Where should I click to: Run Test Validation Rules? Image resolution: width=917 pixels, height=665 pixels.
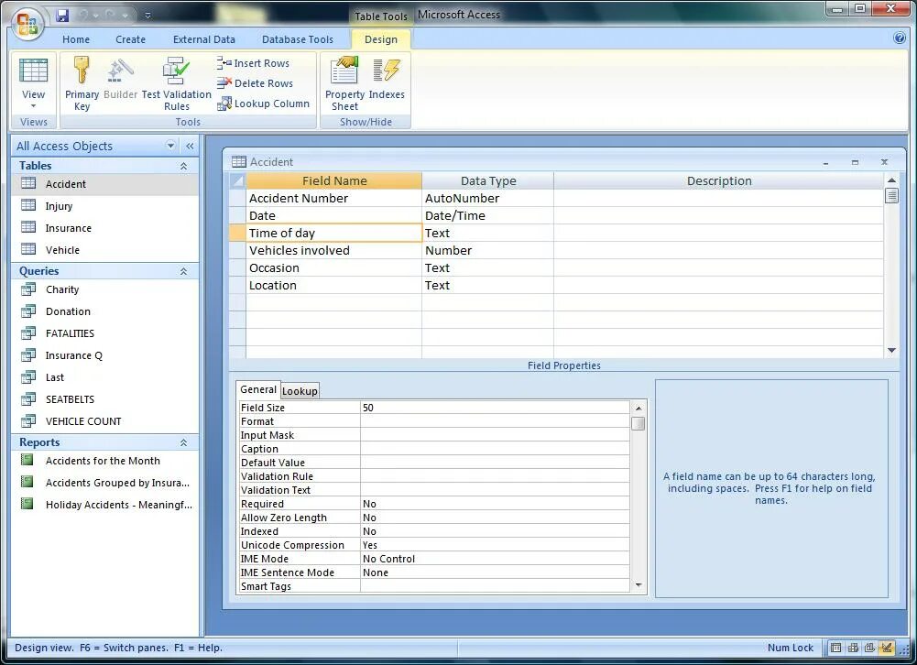[x=177, y=83]
